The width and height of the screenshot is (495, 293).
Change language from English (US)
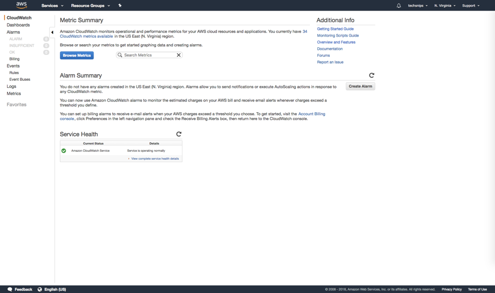55,289
